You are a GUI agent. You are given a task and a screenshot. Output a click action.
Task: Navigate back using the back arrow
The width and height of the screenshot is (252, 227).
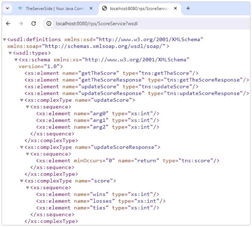click(8, 23)
